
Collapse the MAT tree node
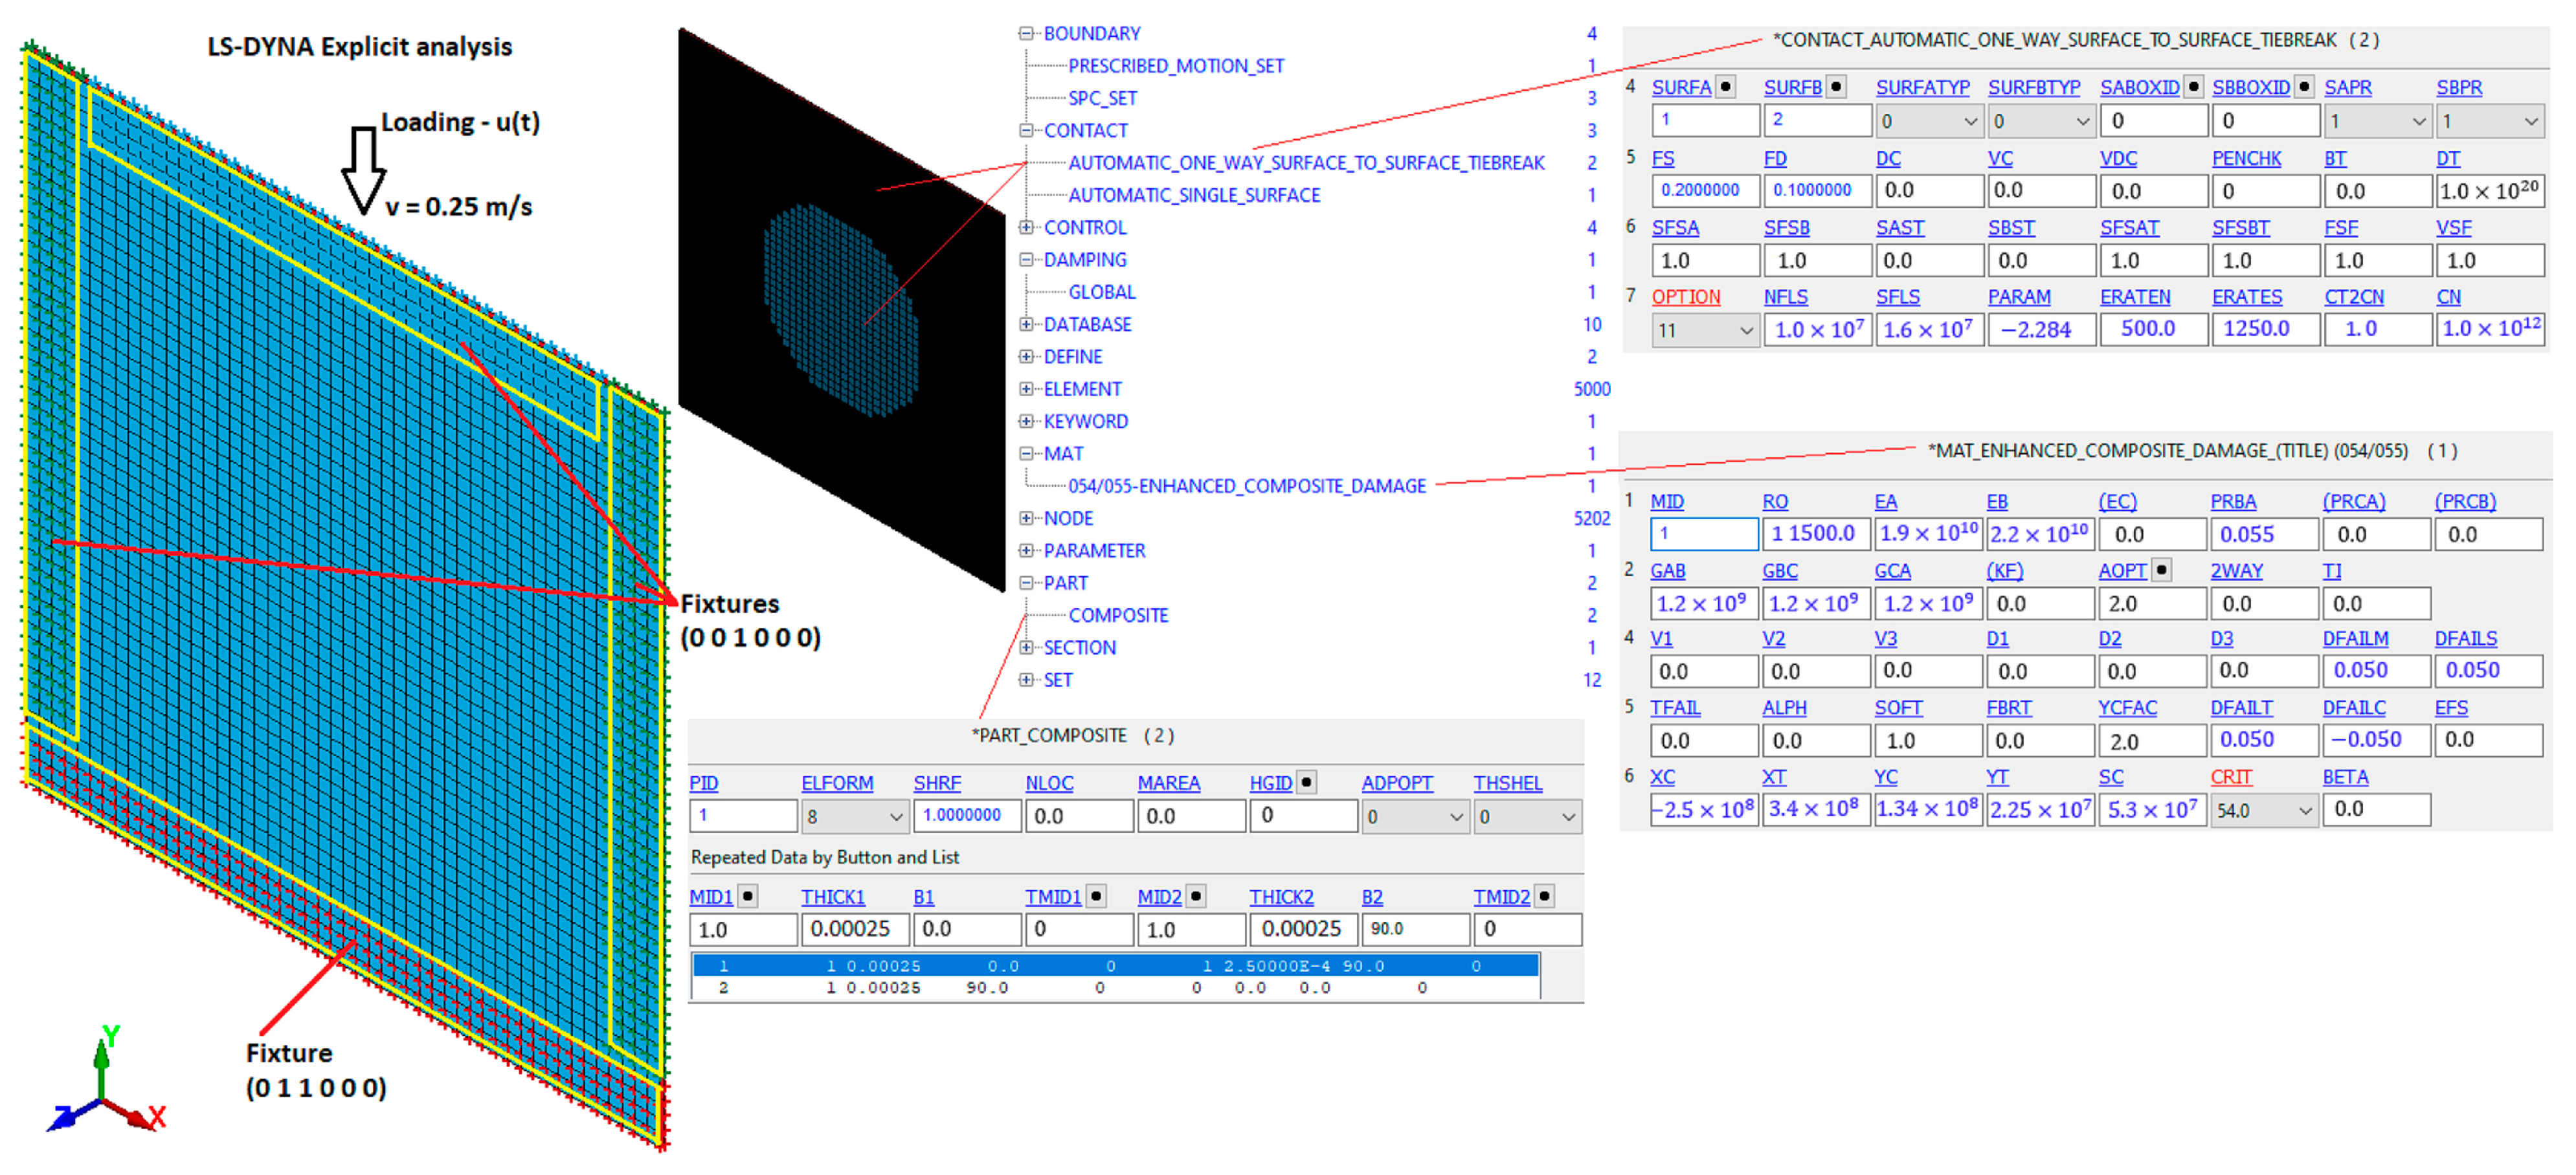coord(1026,453)
